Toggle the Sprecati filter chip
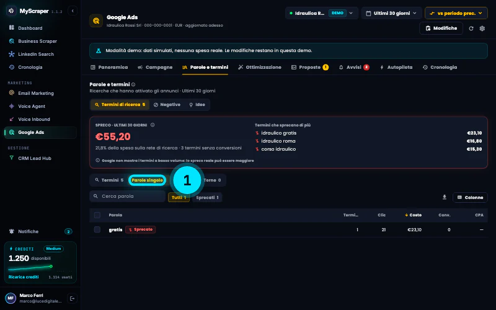The width and height of the screenshot is (496, 310). [207, 197]
